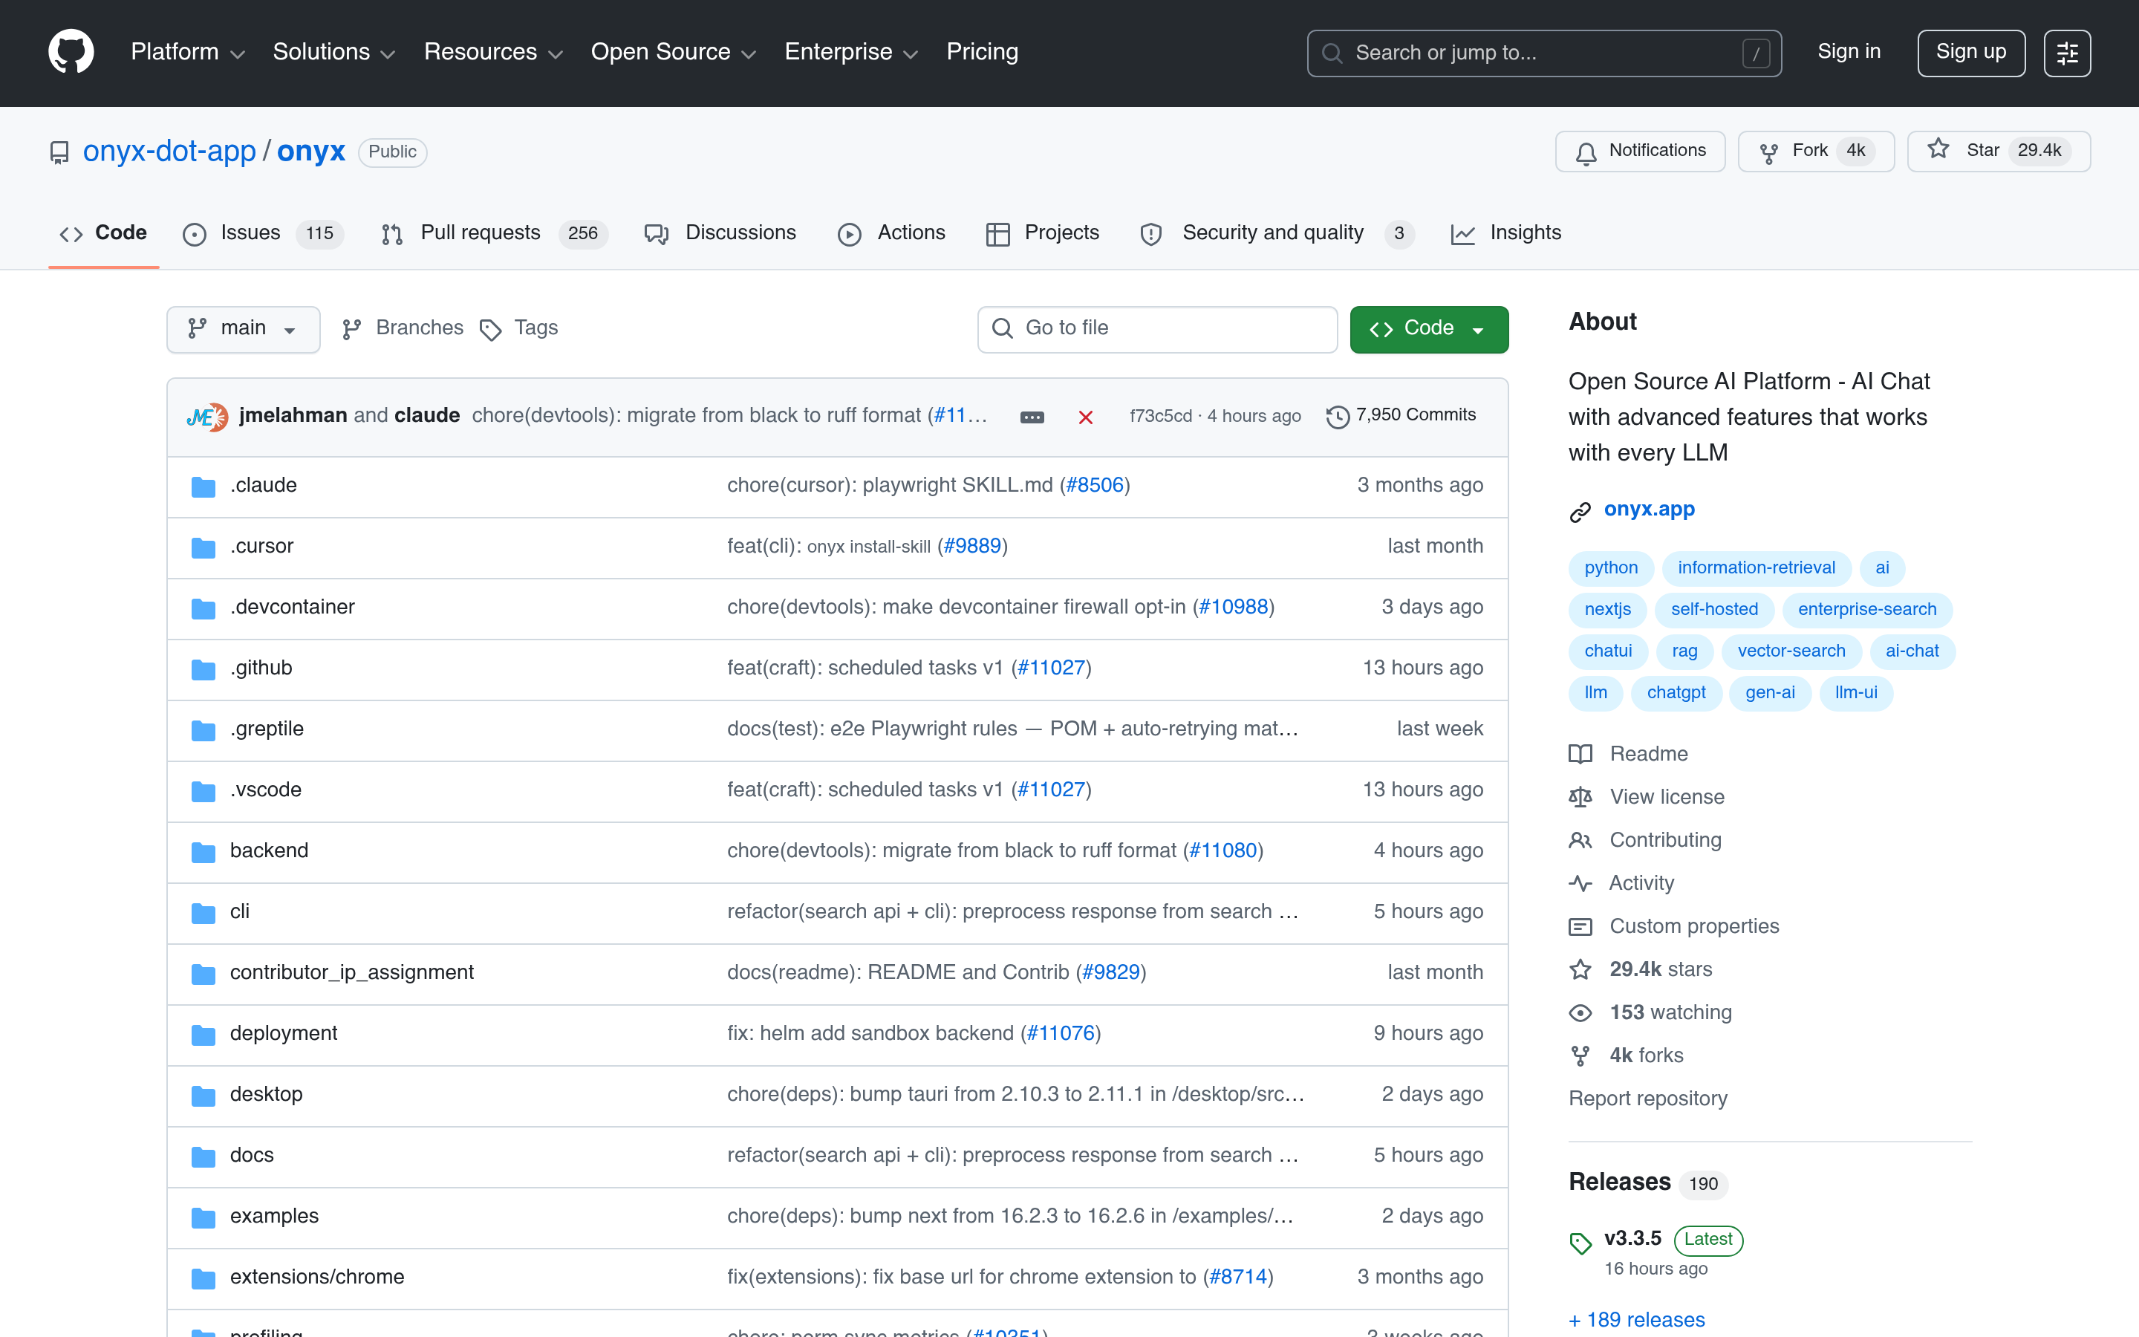This screenshot has width=2139, height=1337.
Task: Click the commits history clock icon
Action: (1338, 417)
